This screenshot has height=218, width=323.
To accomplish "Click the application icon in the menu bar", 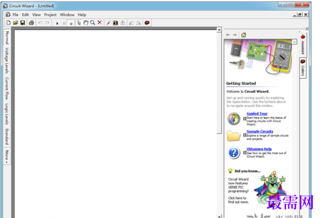I will coord(8,15).
